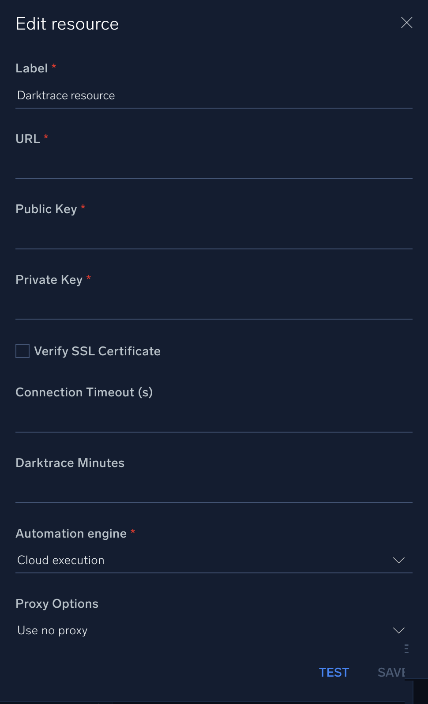Viewport: 428px width, 704px height.
Task: Click the Automation engine chevron icon
Action: click(398, 560)
